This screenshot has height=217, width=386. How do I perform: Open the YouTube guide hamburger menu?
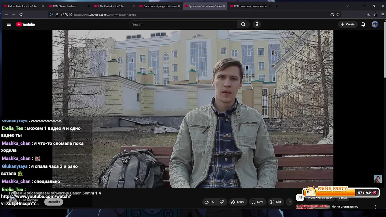click(9, 24)
